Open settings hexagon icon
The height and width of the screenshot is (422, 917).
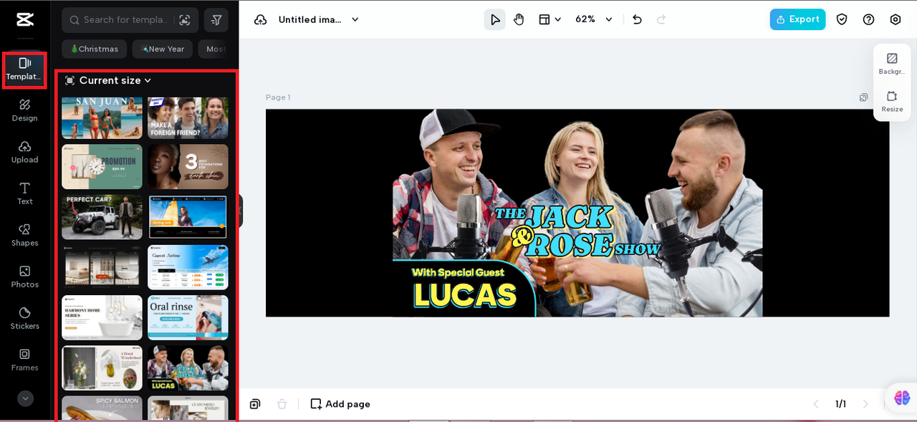(896, 19)
